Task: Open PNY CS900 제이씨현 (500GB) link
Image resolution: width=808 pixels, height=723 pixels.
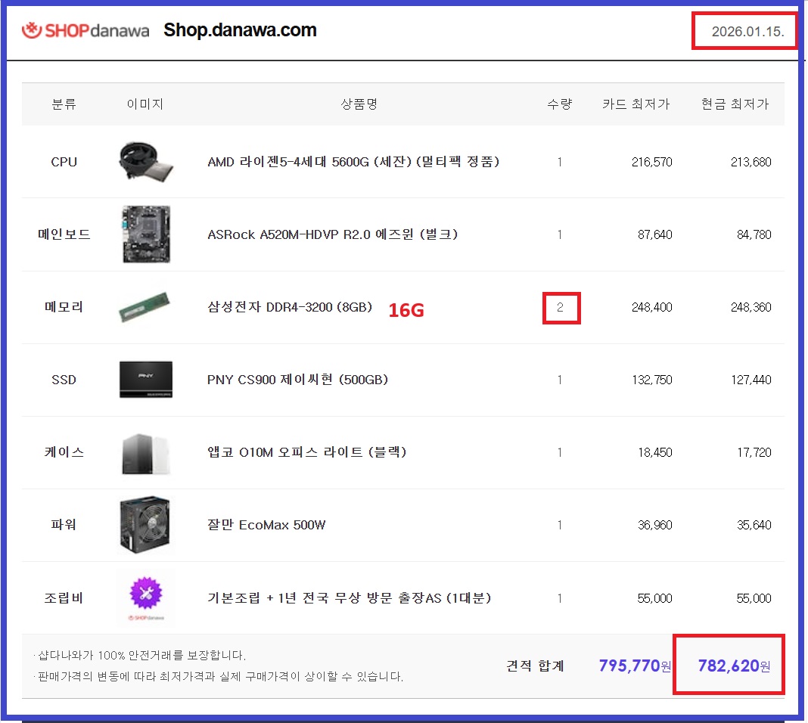Action: (297, 380)
